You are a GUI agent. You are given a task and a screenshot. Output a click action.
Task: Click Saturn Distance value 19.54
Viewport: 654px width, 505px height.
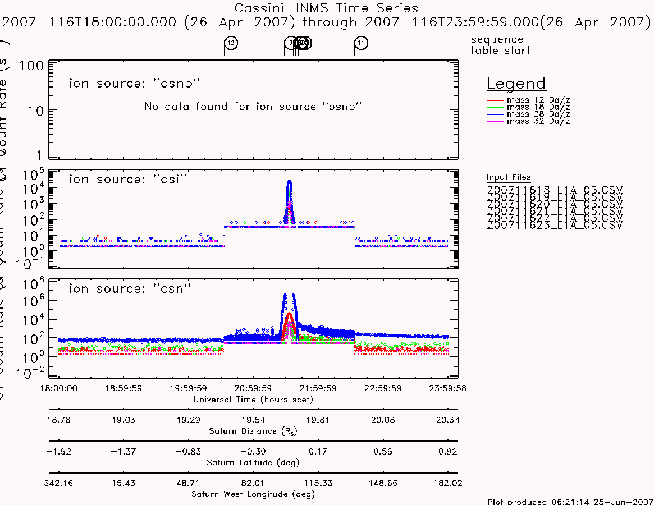tap(253, 420)
